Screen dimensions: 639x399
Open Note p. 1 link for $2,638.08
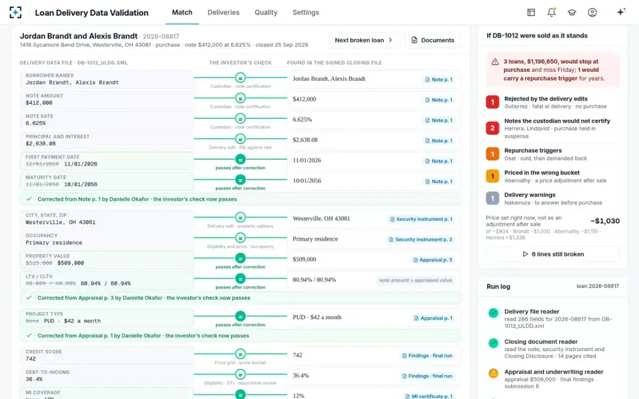point(439,141)
